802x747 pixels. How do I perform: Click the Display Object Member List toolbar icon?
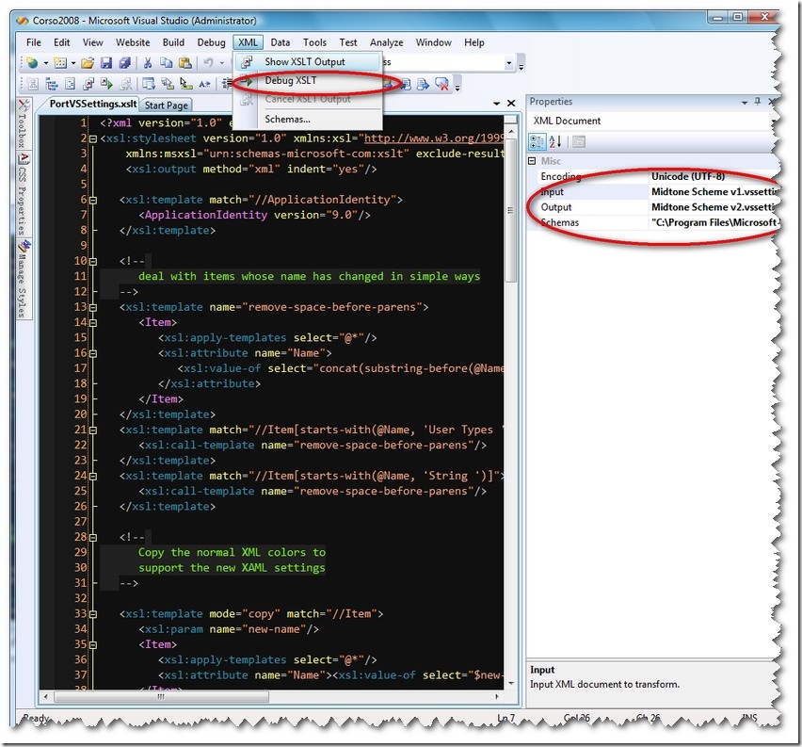149,84
